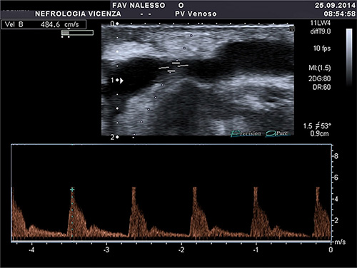Click the time axis label -2

[181, 249]
